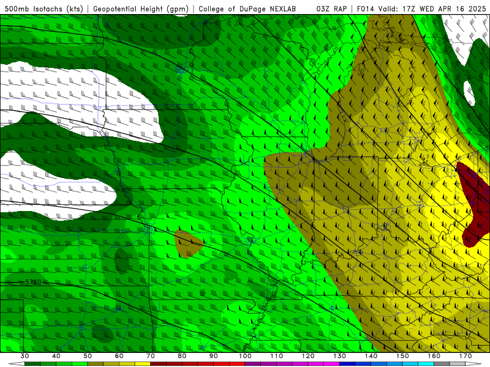The height and width of the screenshot is (367, 490).
Task: Click the olive swatch starting at 50 kts
Action: tap(96, 364)
